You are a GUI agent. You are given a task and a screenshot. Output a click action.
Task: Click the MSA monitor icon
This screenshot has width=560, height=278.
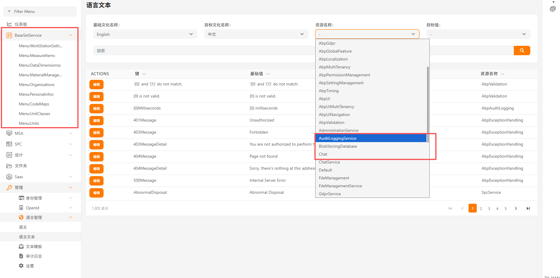pos(9,133)
